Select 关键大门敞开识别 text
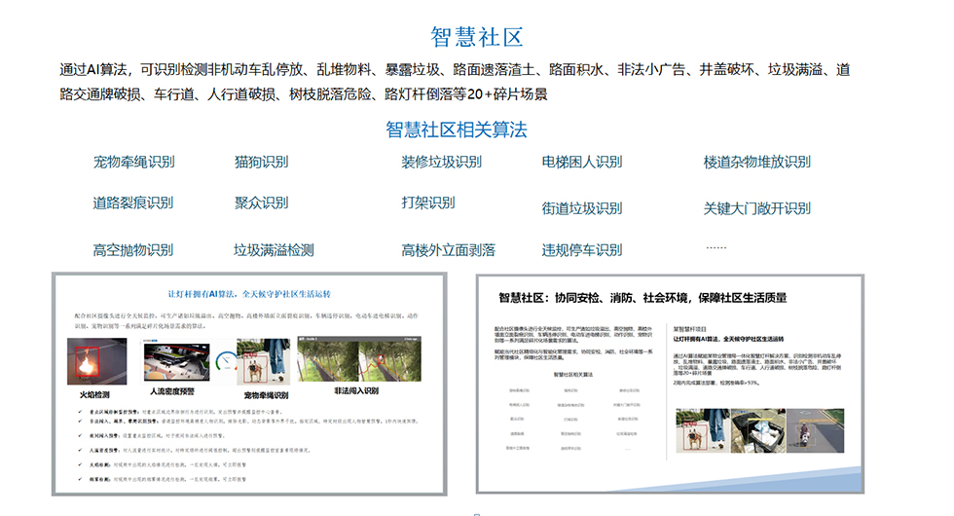This screenshot has height=516, width=954. click(x=757, y=208)
